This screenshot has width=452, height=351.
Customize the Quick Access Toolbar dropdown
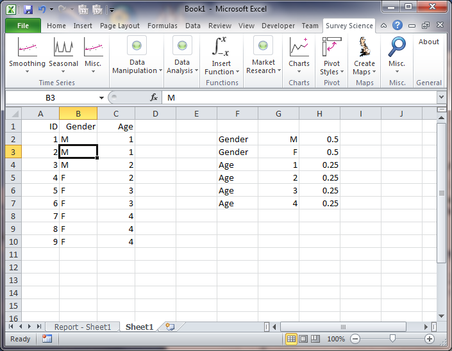(x=112, y=10)
